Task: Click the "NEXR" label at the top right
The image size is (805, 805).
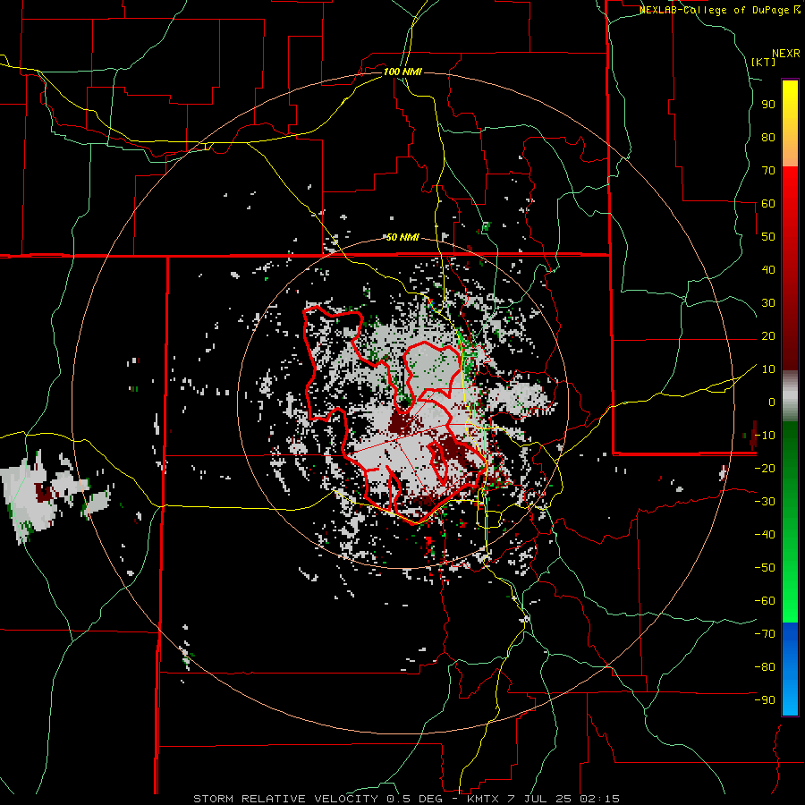Action: [786, 54]
